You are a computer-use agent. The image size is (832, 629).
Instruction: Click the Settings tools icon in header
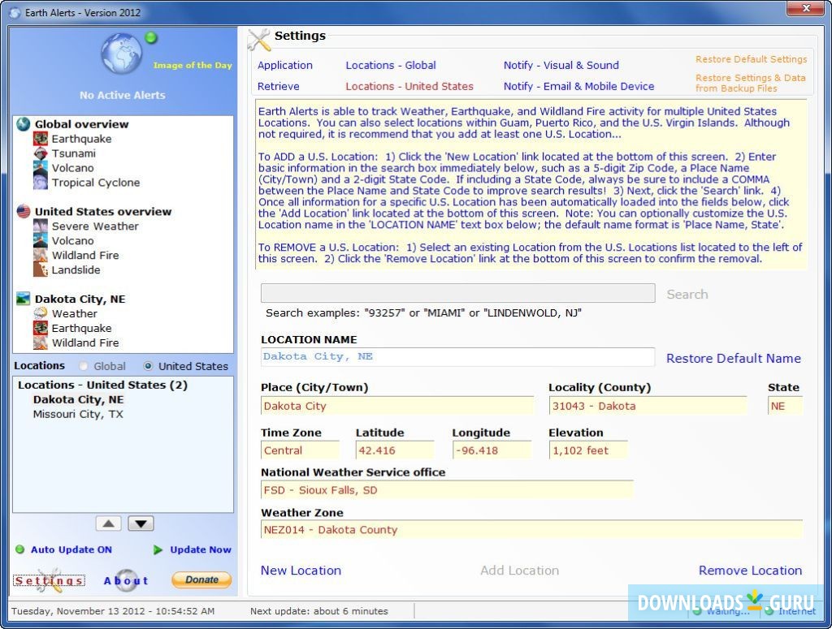click(x=259, y=40)
